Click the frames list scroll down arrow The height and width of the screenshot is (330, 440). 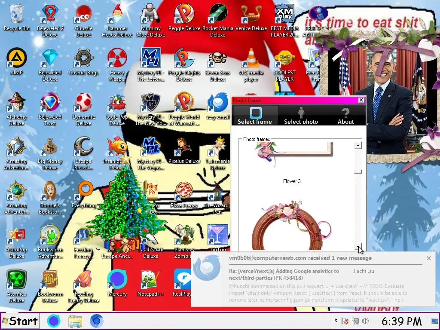[x=358, y=246]
